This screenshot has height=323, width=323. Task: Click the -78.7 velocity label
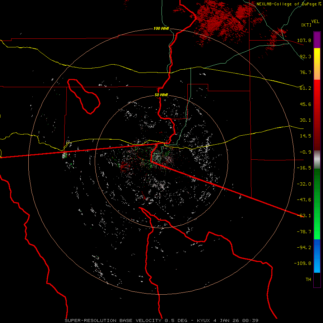(304, 232)
